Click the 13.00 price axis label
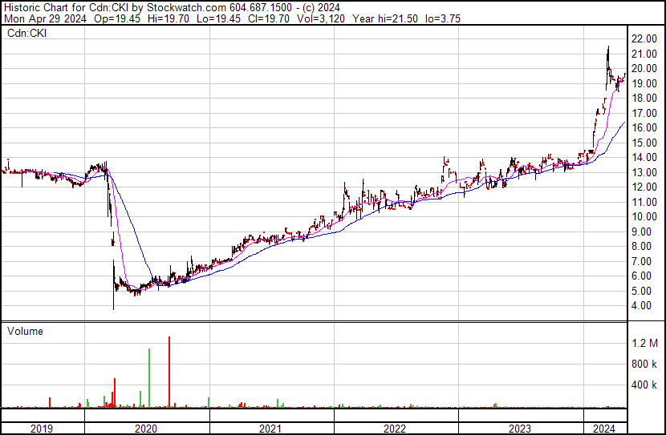 tap(644, 173)
